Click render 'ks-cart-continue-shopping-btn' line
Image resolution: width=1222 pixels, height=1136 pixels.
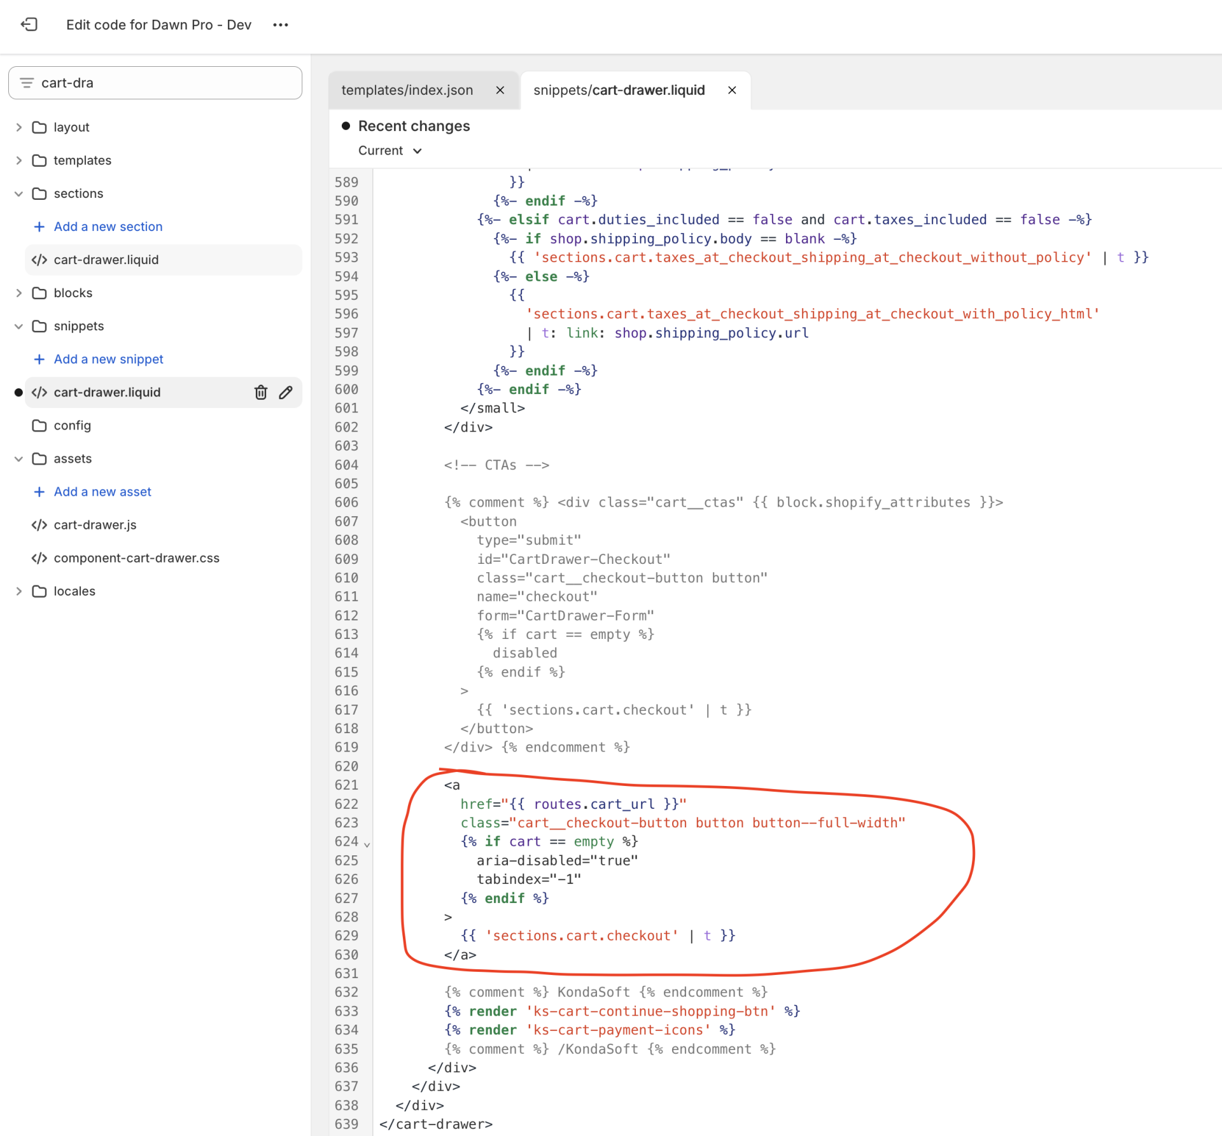pyautogui.click(x=622, y=1011)
